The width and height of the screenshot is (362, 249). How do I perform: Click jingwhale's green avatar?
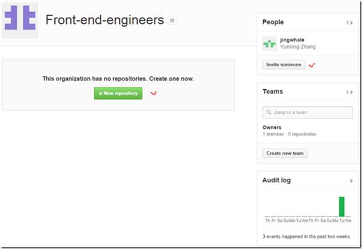point(269,43)
